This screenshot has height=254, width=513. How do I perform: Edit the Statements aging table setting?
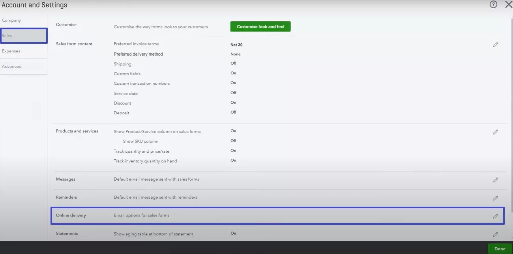[x=496, y=234]
